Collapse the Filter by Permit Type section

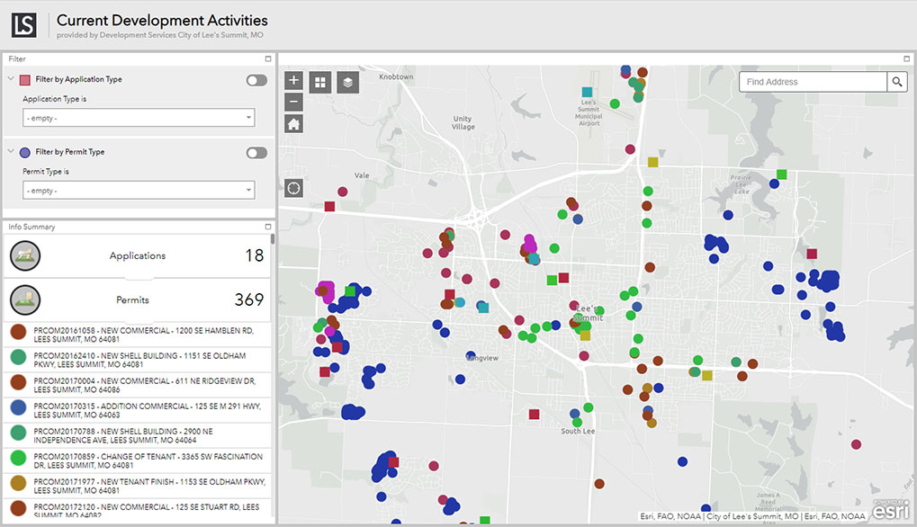[x=11, y=152]
